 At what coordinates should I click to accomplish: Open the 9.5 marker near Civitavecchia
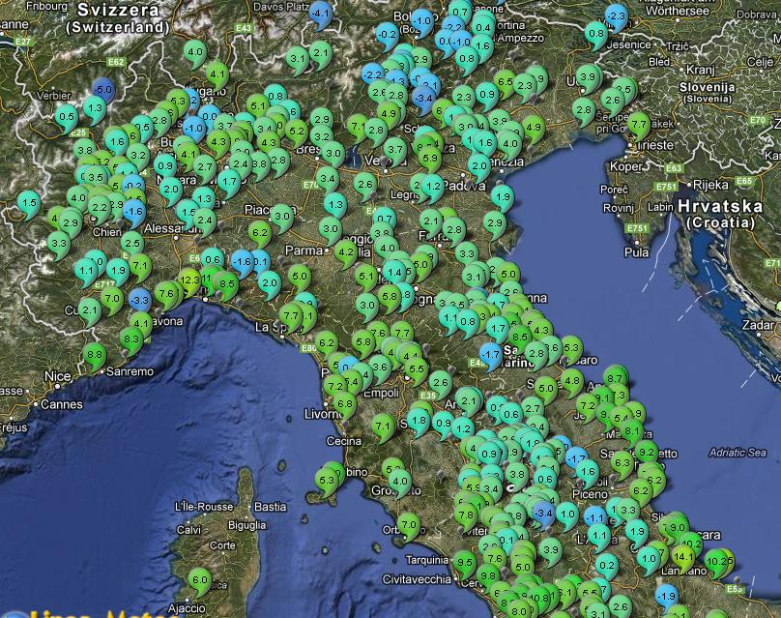pos(465,562)
